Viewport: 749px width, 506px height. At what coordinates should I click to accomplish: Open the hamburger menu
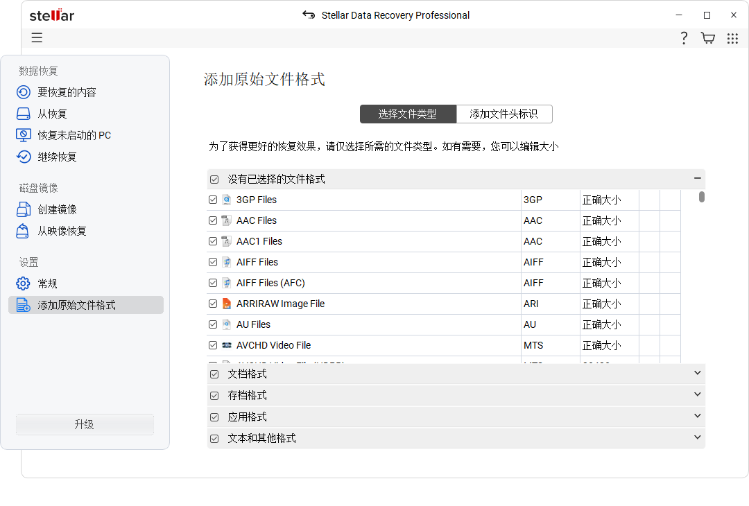(37, 37)
